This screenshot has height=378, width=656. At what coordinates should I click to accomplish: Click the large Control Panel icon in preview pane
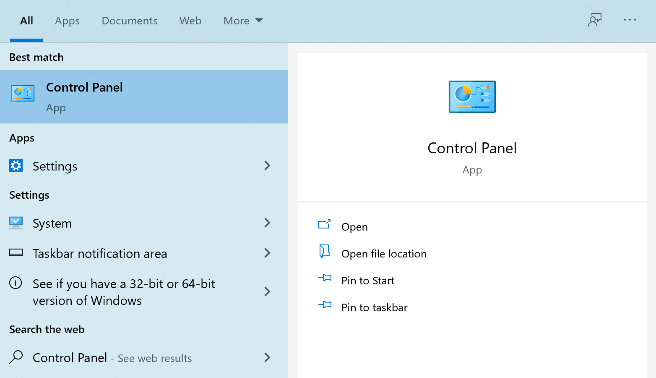(x=472, y=97)
